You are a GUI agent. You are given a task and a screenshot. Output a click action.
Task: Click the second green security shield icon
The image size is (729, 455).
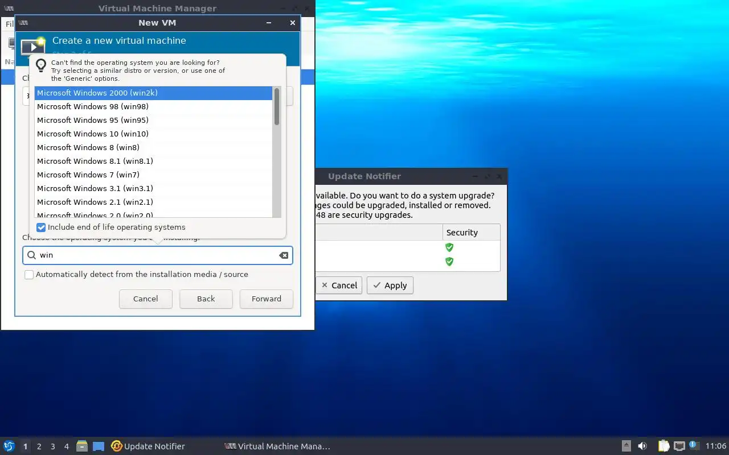(449, 262)
